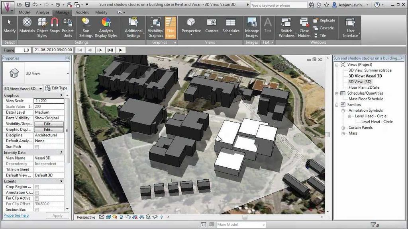The width and height of the screenshot is (408, 229).
Task: Open the Visibility/Graphics tool
Action: coord(156,27)
